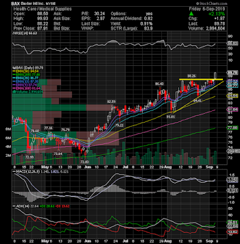Click the 88.26 resistance price annotation
The image size is (240, 244).
coord(192,76)
